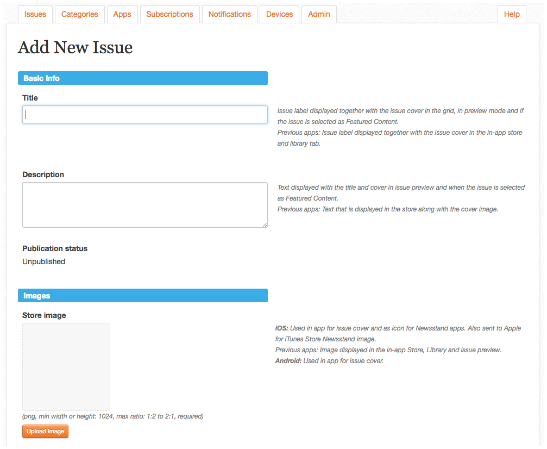This screenshot has height=449, width=547.
Task: Click the 'Publication status' label
Action: 55,248
